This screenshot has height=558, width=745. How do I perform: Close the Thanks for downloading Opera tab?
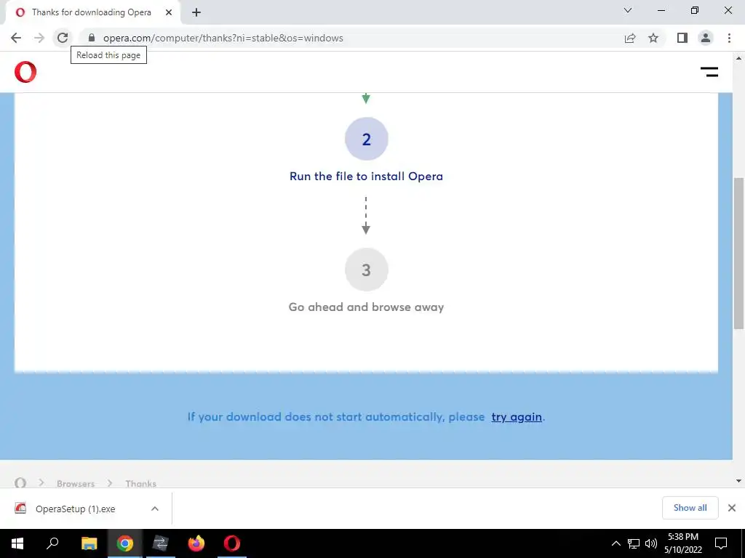169,12
